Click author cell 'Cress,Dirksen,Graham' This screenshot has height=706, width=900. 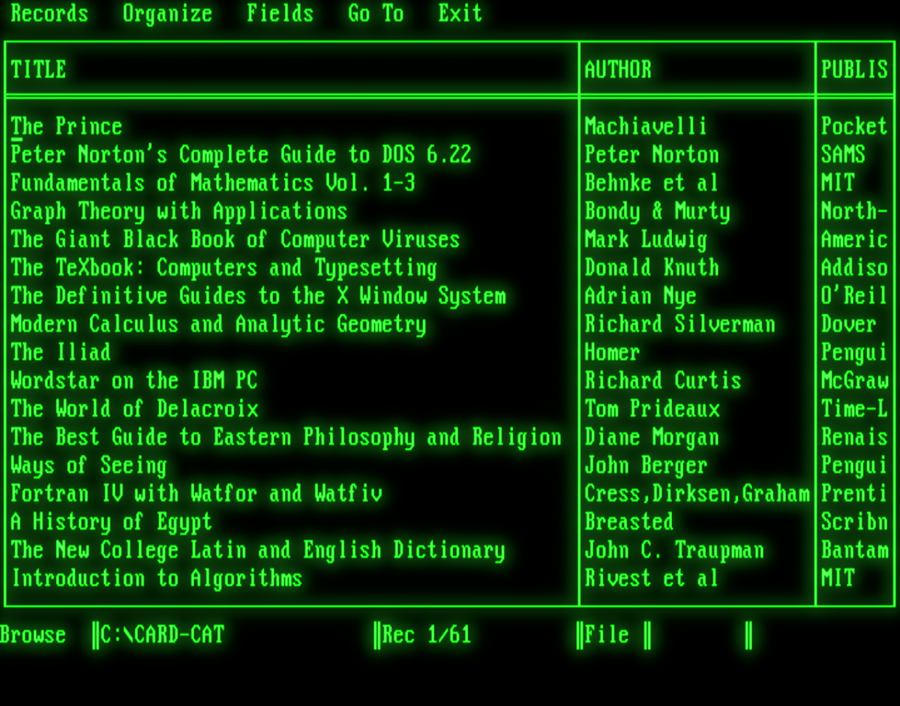click(697, 494)
